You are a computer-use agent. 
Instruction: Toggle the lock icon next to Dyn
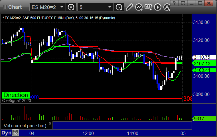tap(15, 133)
